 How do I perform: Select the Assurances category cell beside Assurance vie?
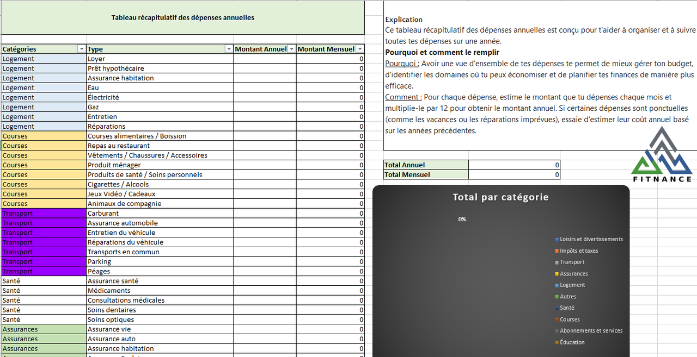click(44, 329)
